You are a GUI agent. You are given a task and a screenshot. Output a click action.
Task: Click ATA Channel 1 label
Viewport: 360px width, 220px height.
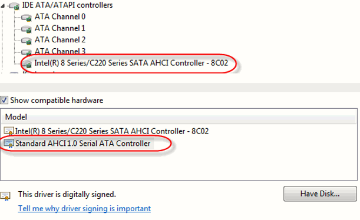pos(60,28)
